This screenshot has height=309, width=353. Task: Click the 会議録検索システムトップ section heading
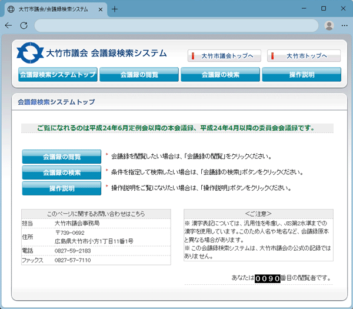point(56,102)
